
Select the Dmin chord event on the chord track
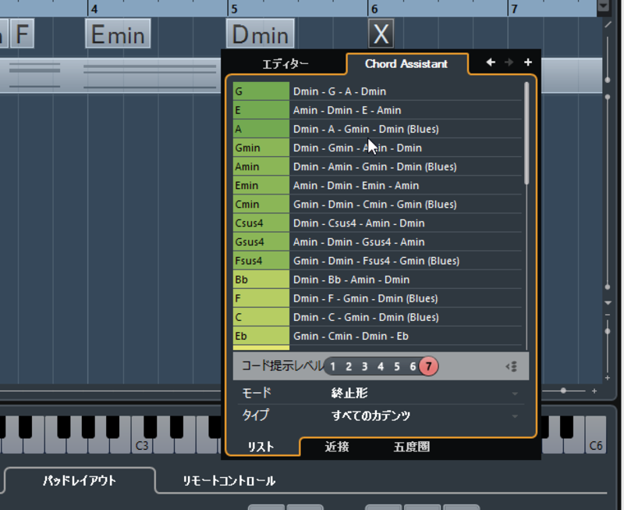coord(261,34)
